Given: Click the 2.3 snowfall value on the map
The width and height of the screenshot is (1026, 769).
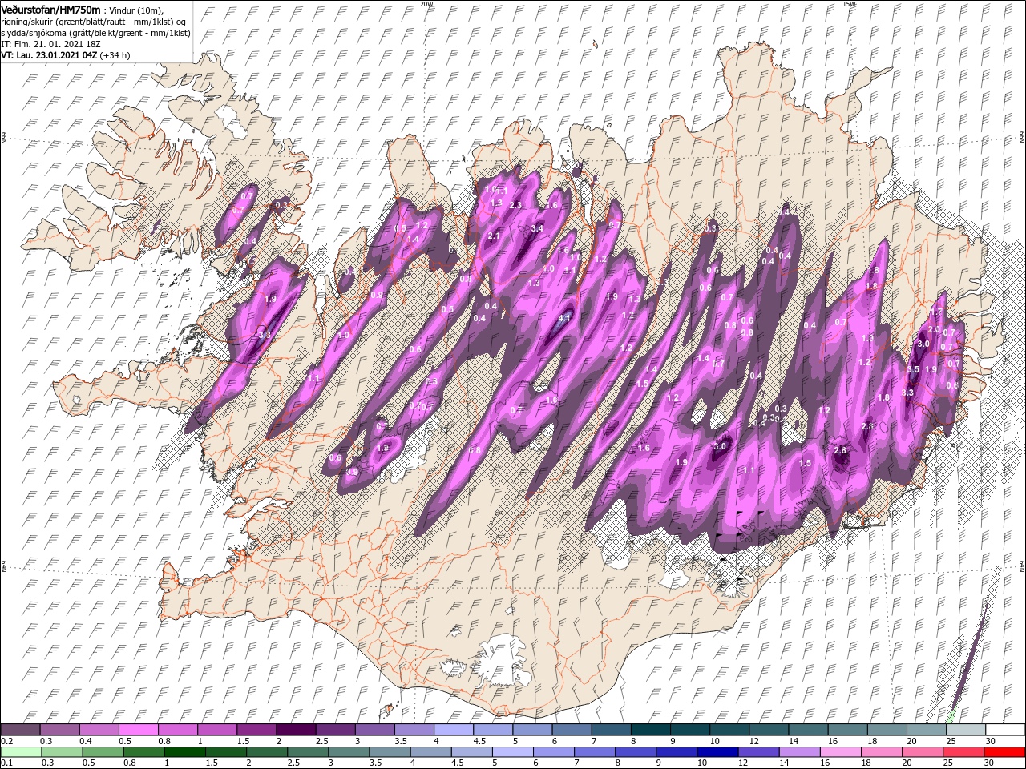Looking at the screenshot, I should 515,205.
